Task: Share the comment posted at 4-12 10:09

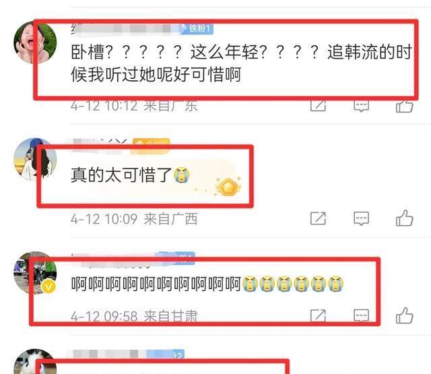Action: click(318, 218)
